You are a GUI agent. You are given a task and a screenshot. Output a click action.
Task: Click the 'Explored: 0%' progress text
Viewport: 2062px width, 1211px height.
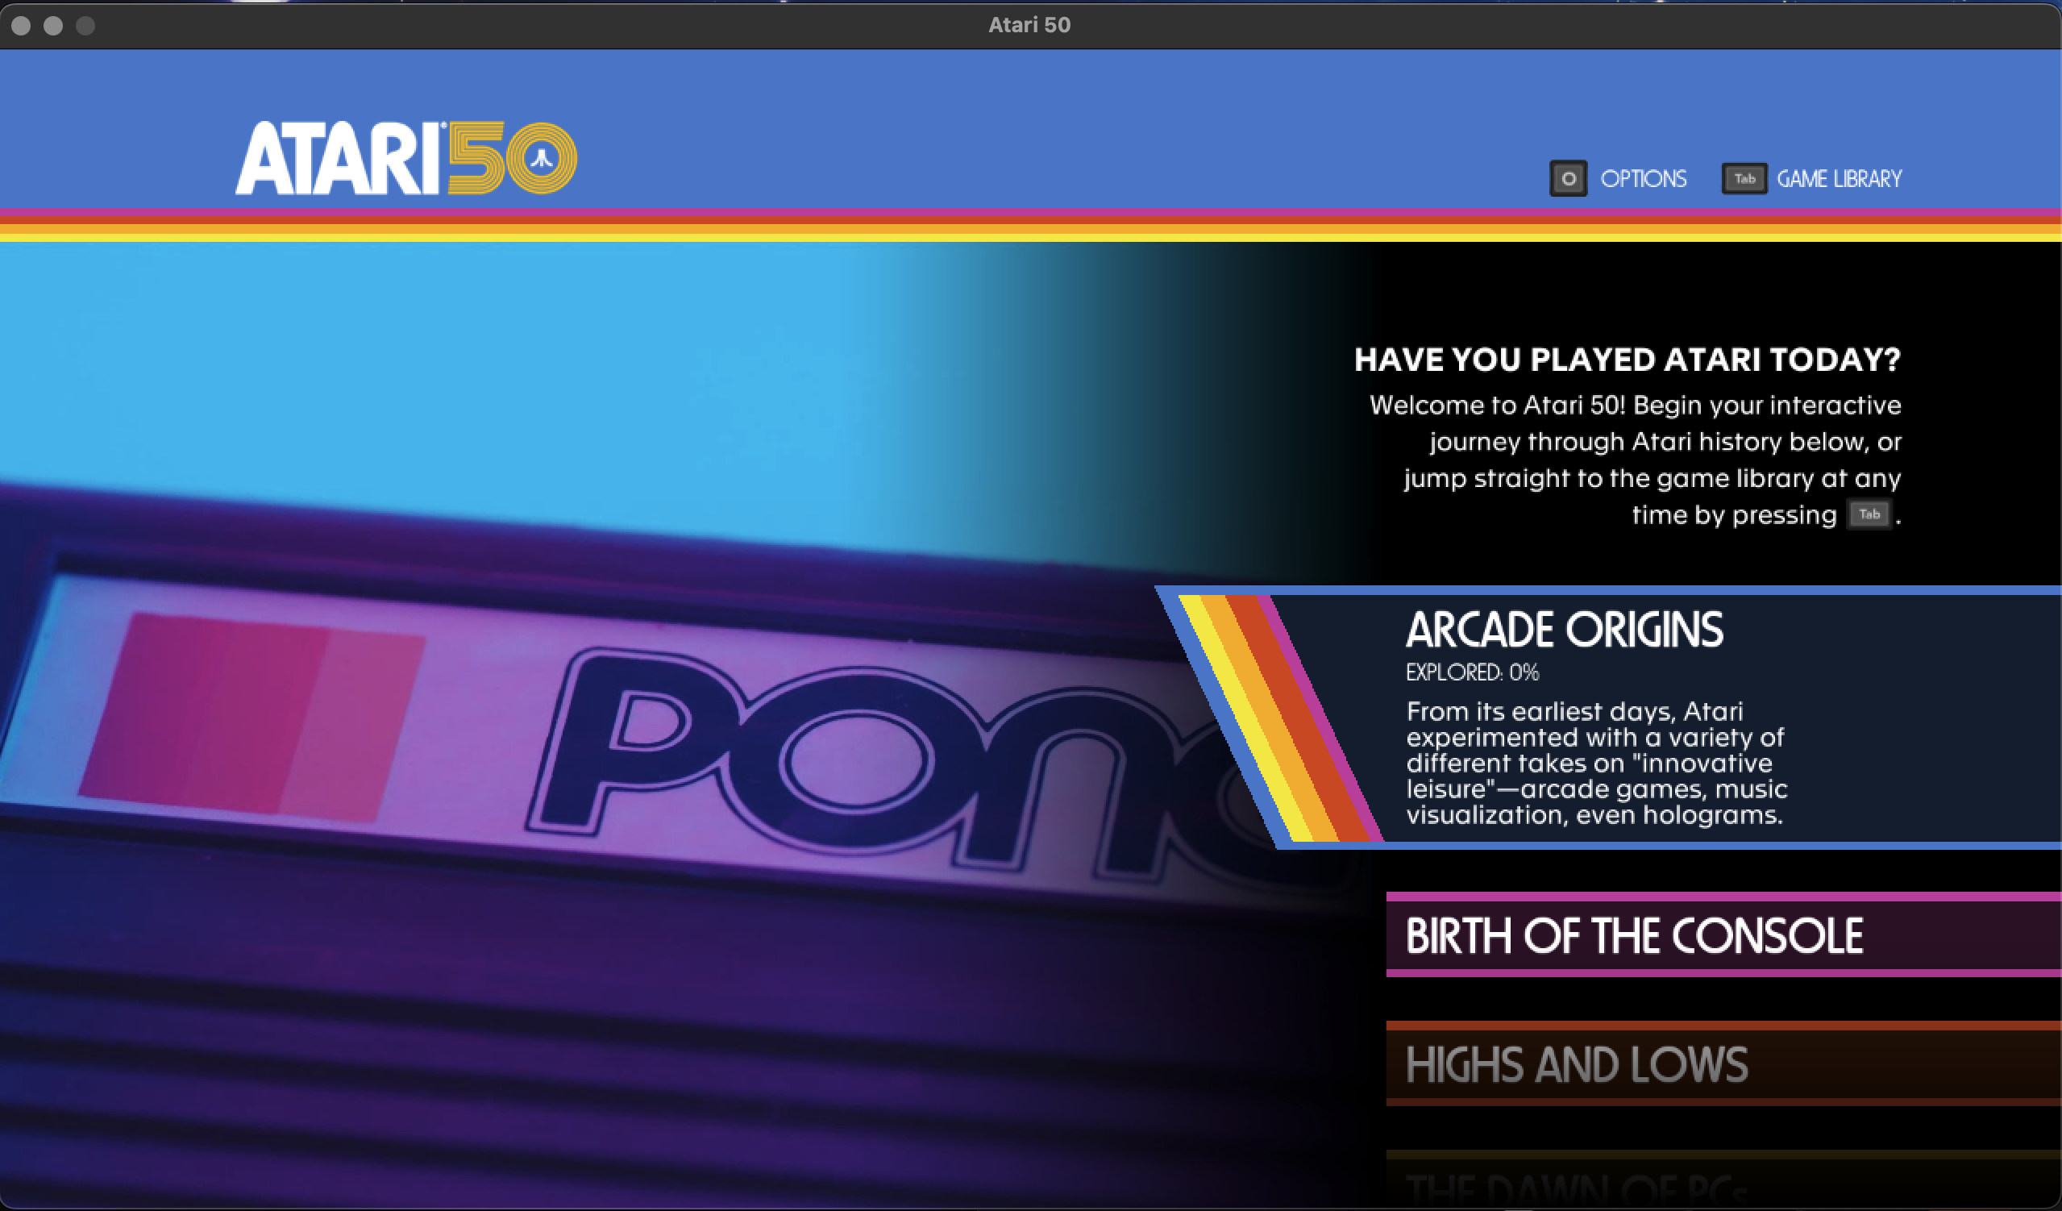1472,672
